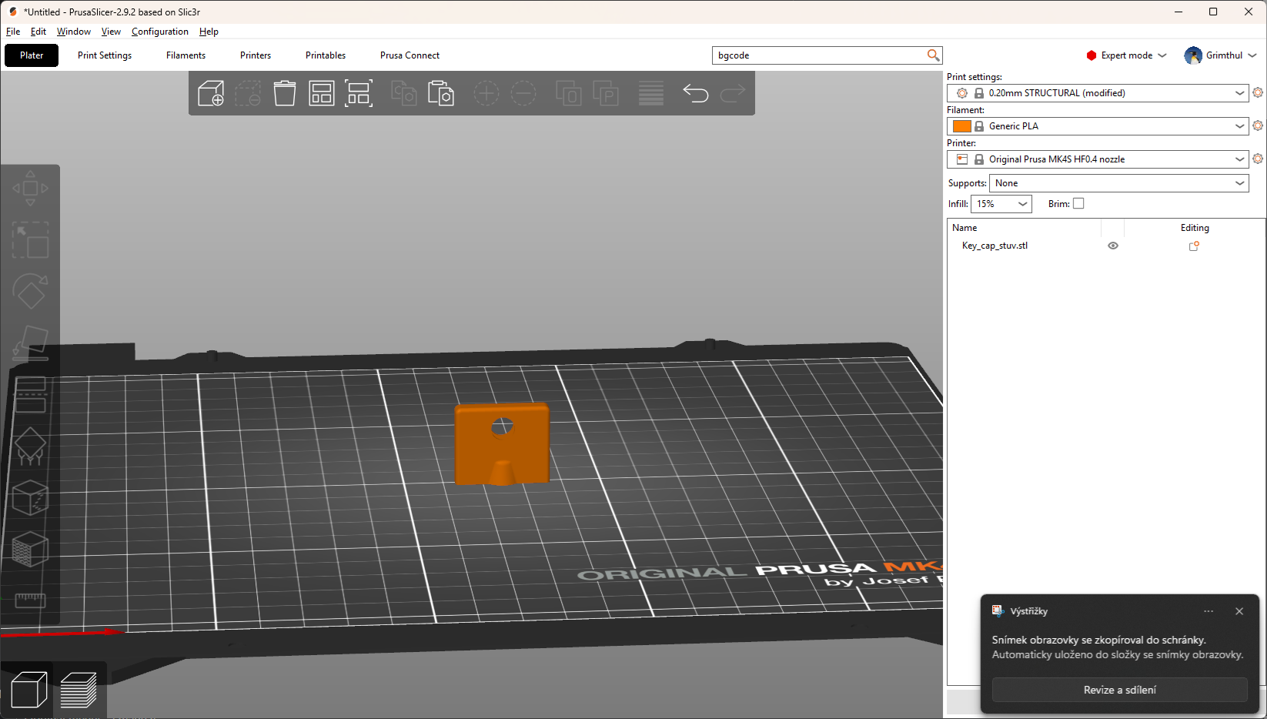
Task: Click the Undo arrow icon
Action: pos(696,93)
